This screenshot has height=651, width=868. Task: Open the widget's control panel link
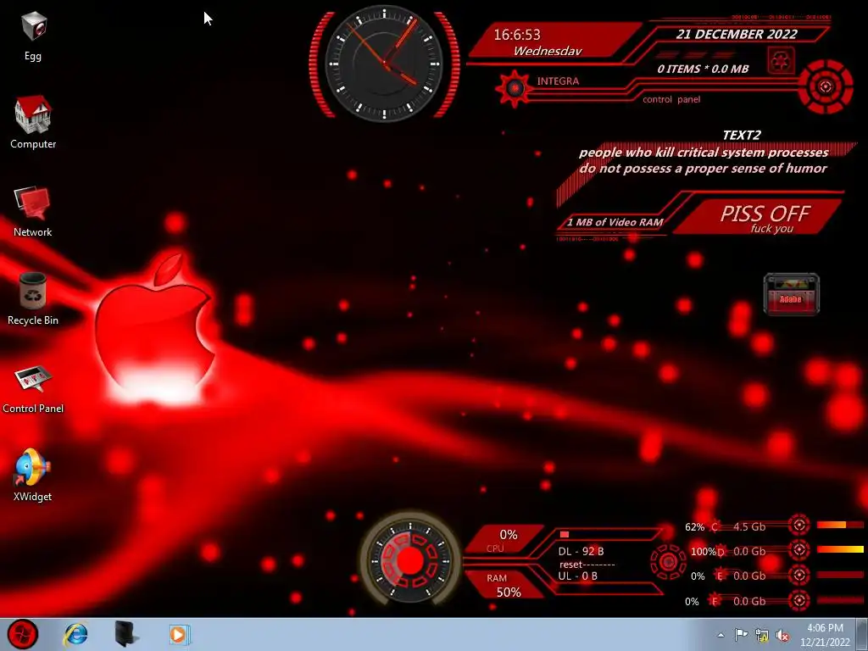[x=671, y=100]
